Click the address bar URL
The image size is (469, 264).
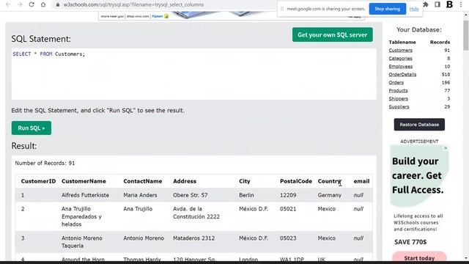[x=133, y=5]
